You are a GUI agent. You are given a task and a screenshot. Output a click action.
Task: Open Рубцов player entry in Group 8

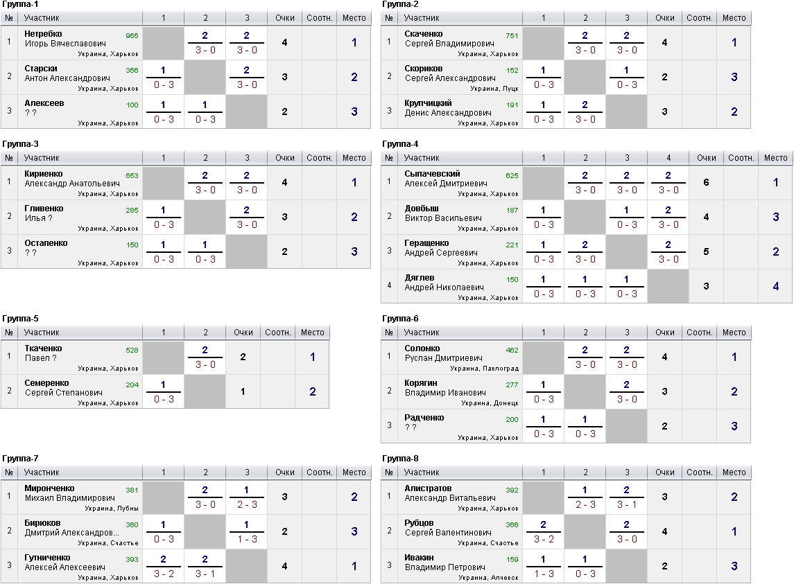pos(419,523)
